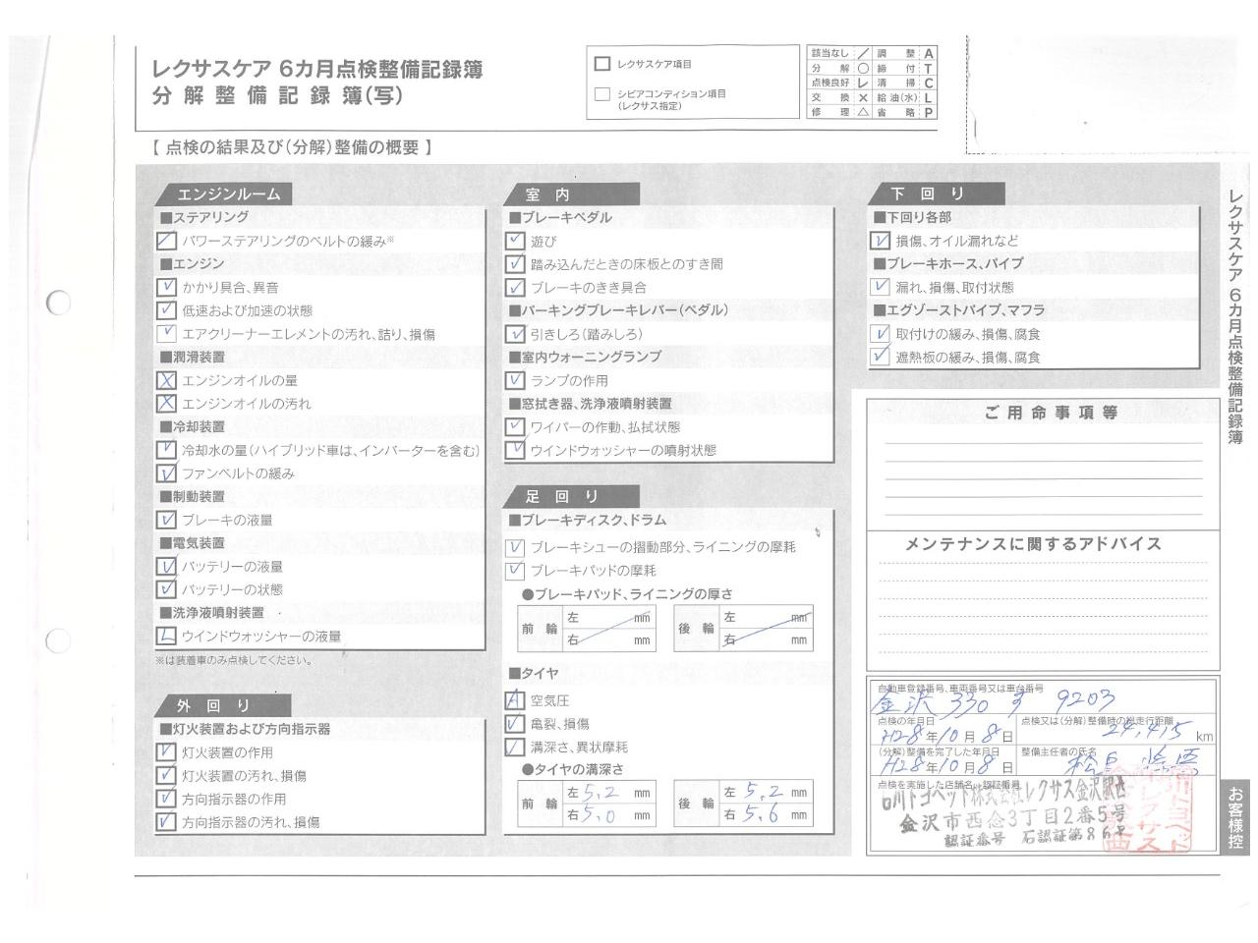Check the 漏れ、損傷、取付状態 box

coord(881,287)
